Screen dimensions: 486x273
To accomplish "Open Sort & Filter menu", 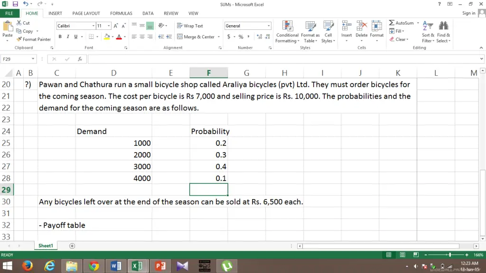I will point(428,32).
